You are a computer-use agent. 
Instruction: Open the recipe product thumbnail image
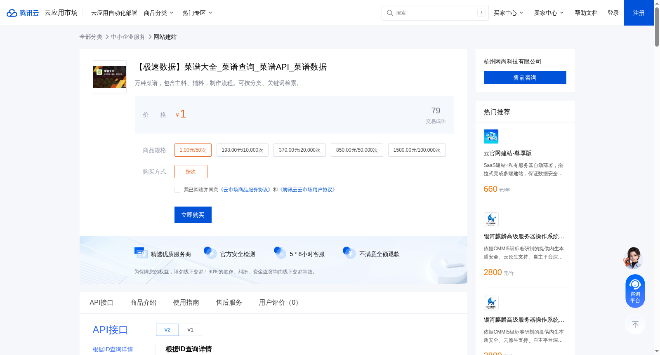(110, 77)
